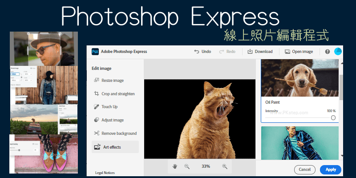Click the Adjust image circle icon
This screenshot has width=356, height=178.
tap(97, 120)
